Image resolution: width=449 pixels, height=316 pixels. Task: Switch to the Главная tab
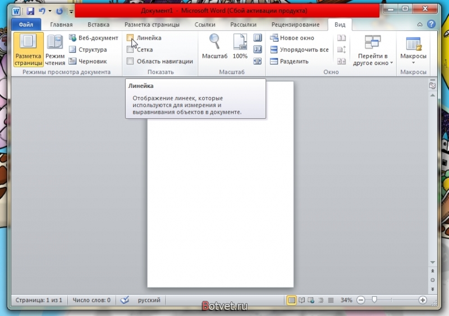61,25
